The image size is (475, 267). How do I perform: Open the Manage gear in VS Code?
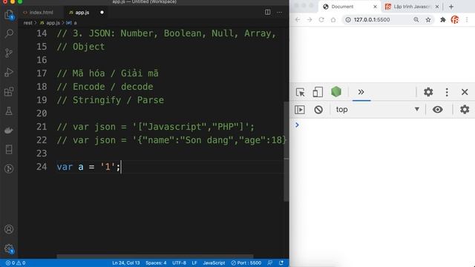tap(9, 249)
